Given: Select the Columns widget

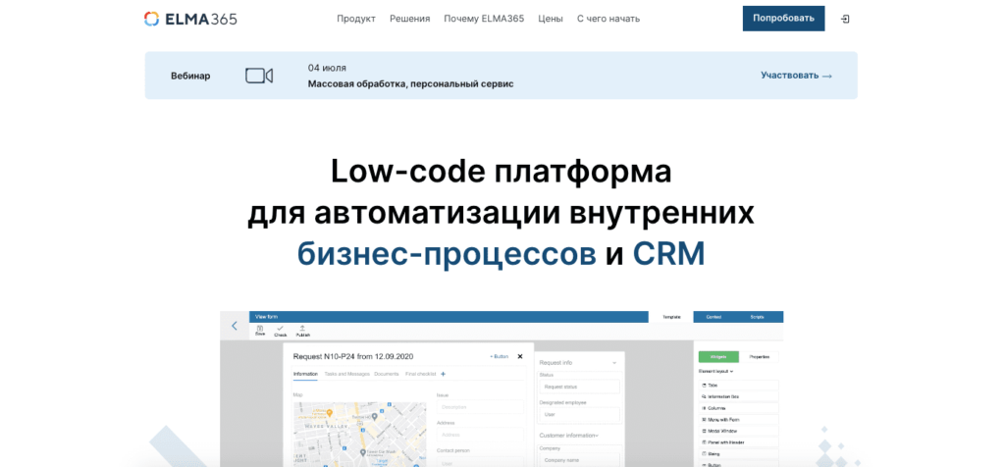Looking at the screenshot, I should 738,408.
